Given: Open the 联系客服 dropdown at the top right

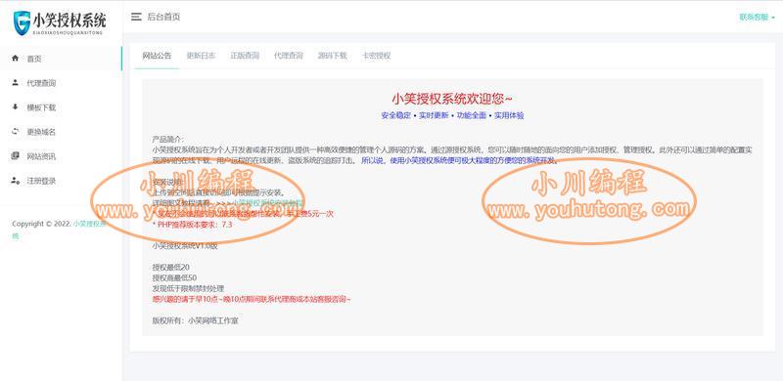Looking at the screenshot, I should (757, 17).
